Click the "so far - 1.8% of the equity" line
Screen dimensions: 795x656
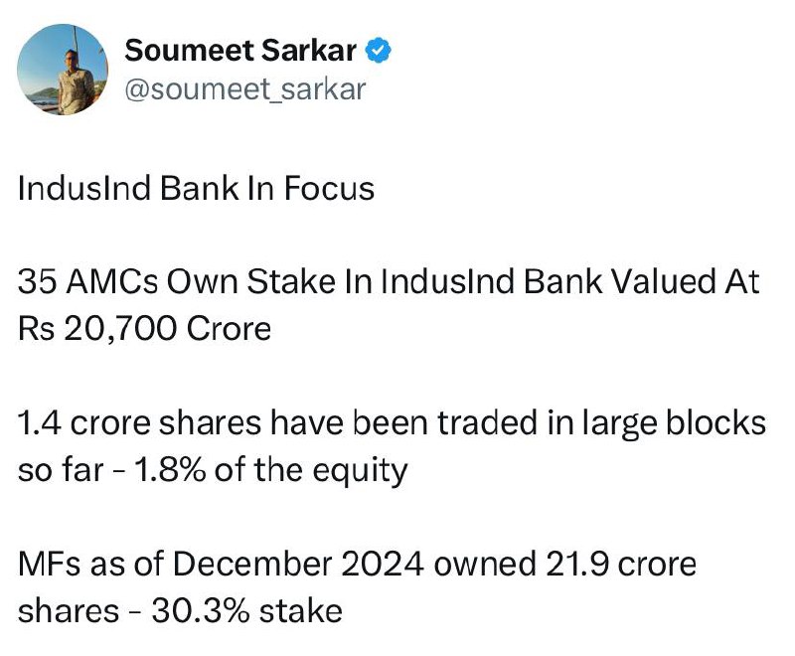pos(213,470)
